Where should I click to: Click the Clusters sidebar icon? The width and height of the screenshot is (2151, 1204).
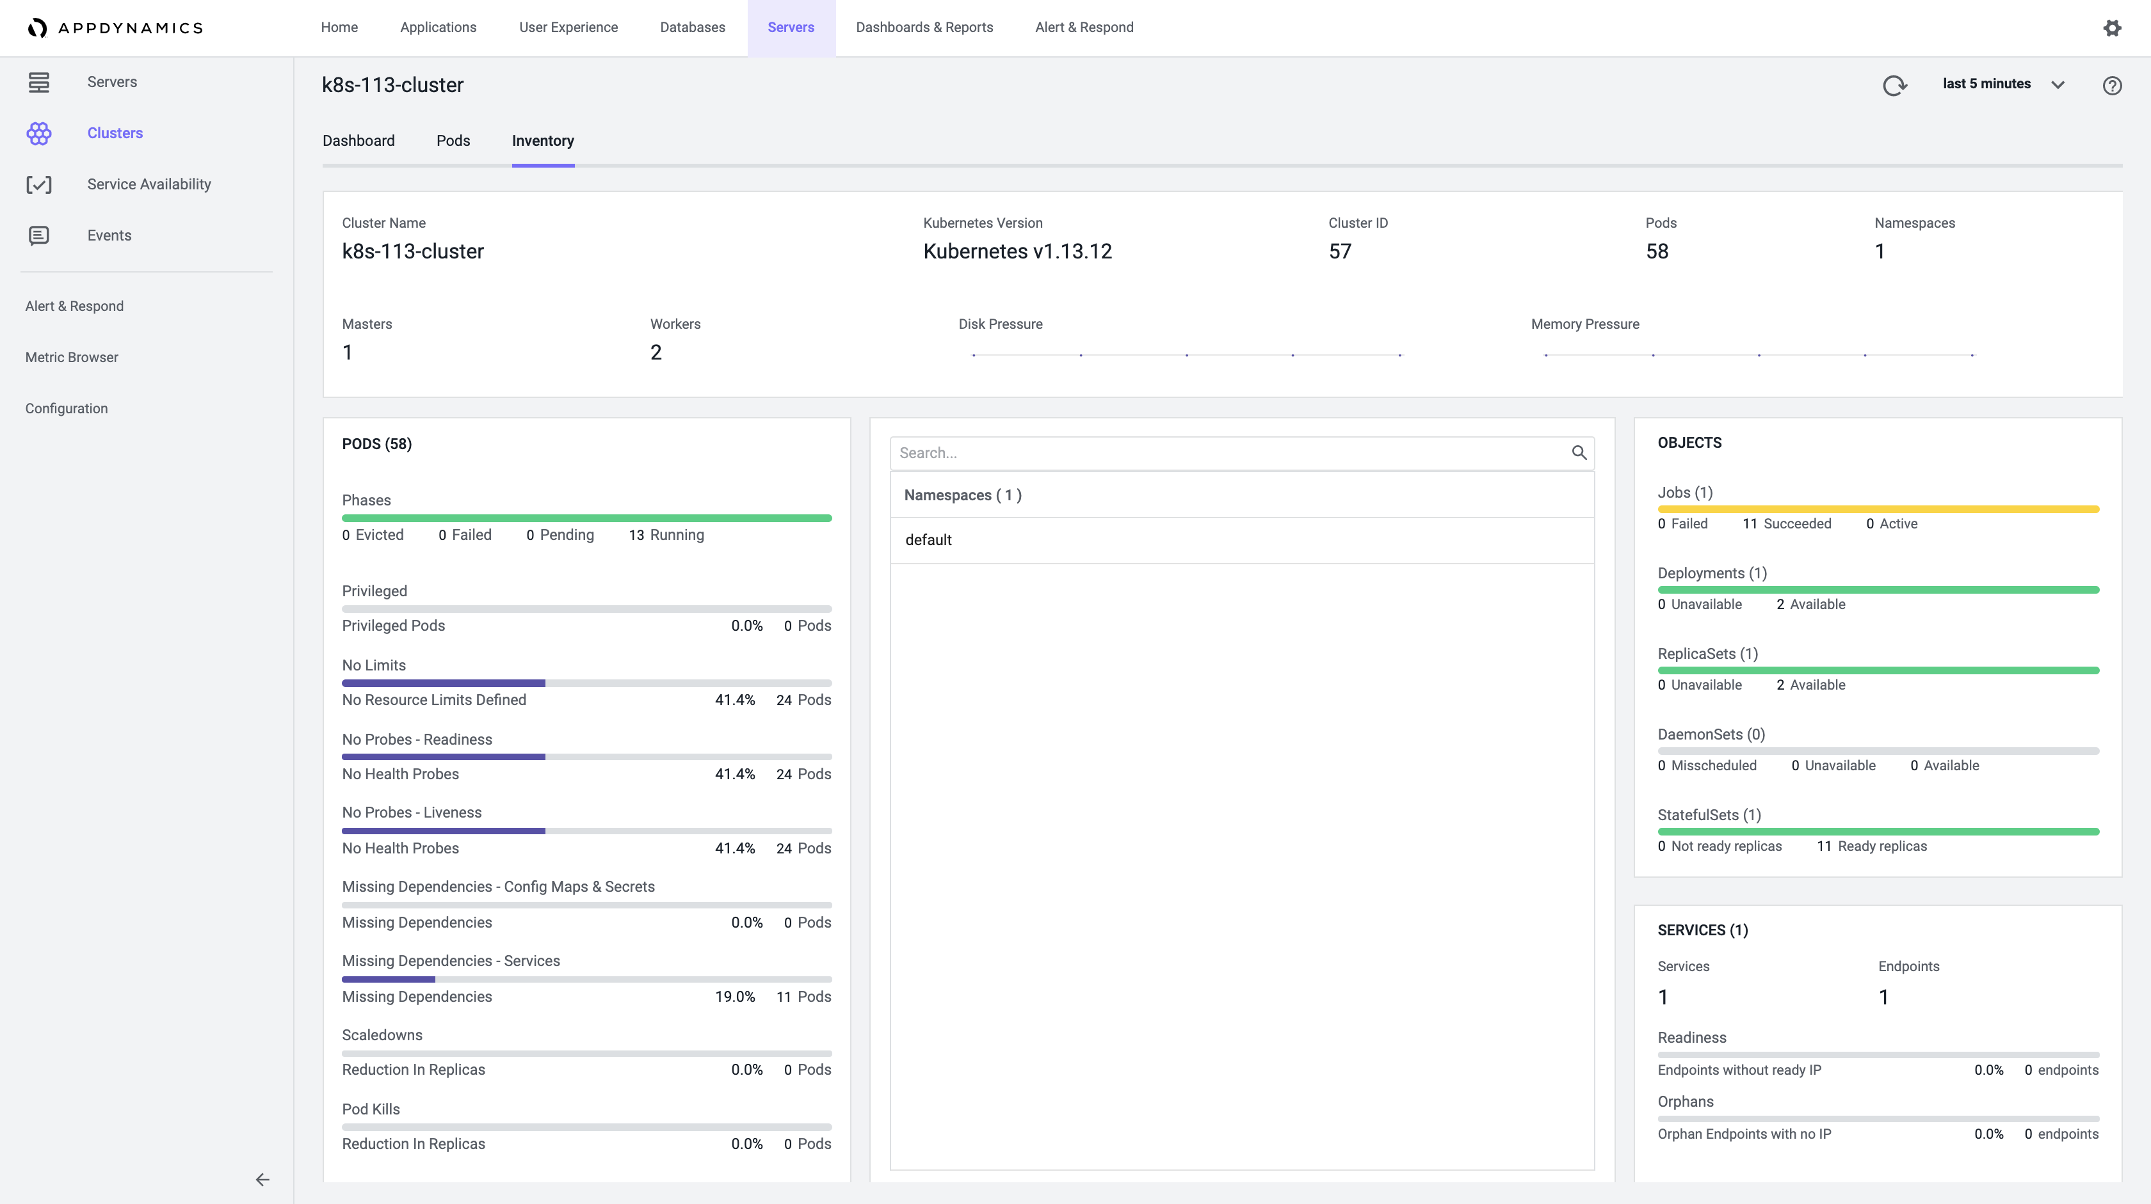(x=38, y=132)
